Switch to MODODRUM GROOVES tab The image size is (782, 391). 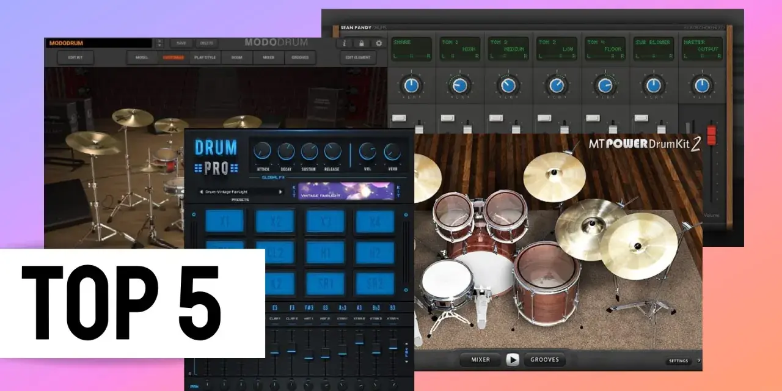(300, 58)
